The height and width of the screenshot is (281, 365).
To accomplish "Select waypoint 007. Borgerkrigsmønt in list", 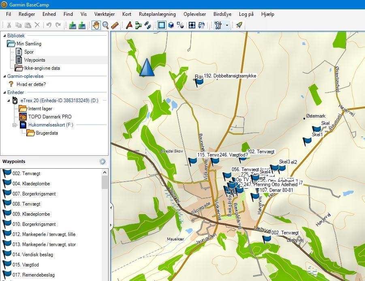I will coord(34,194).
